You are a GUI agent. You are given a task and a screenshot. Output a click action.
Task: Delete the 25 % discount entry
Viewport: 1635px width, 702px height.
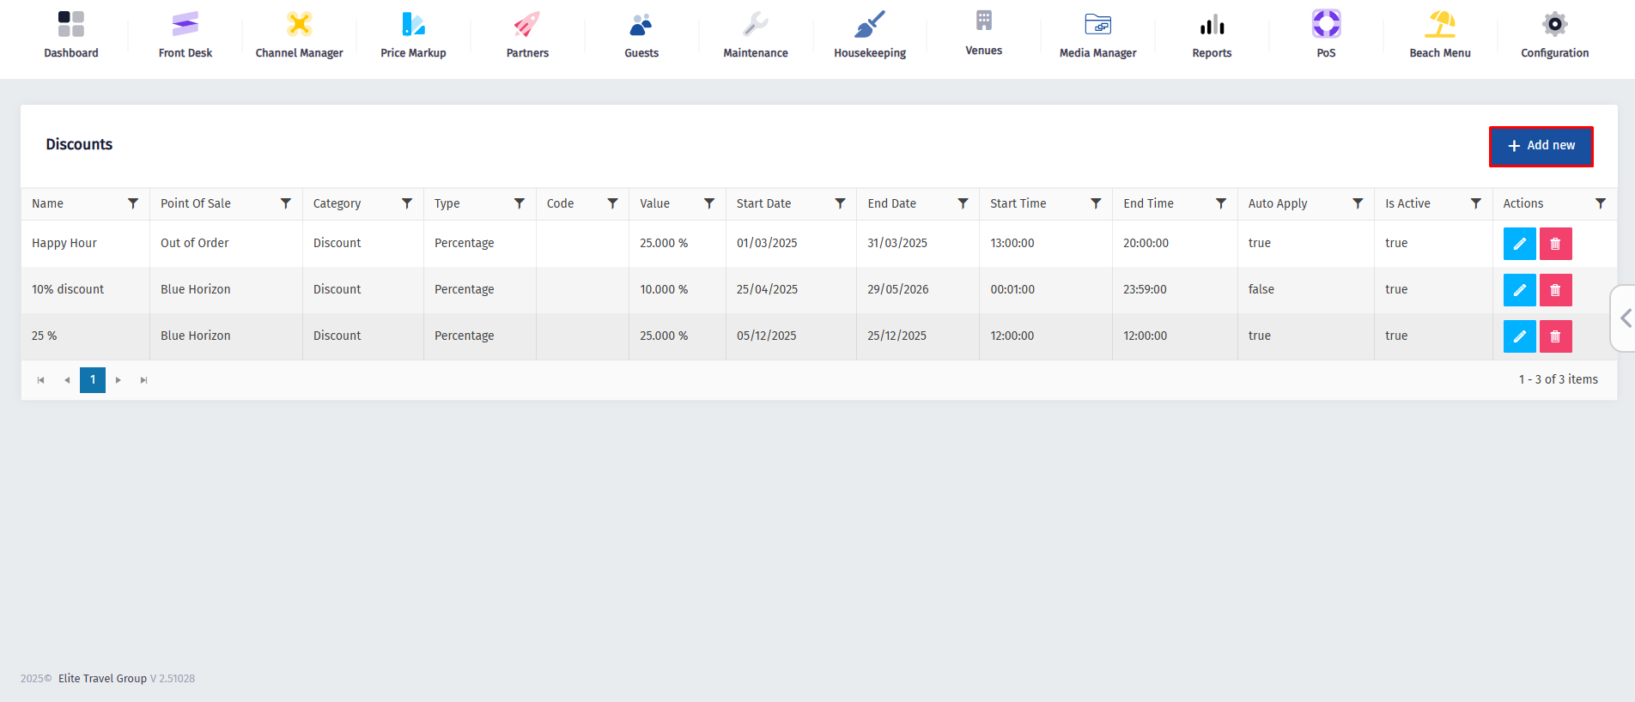pyautogui.click(x=1555, y=336)
